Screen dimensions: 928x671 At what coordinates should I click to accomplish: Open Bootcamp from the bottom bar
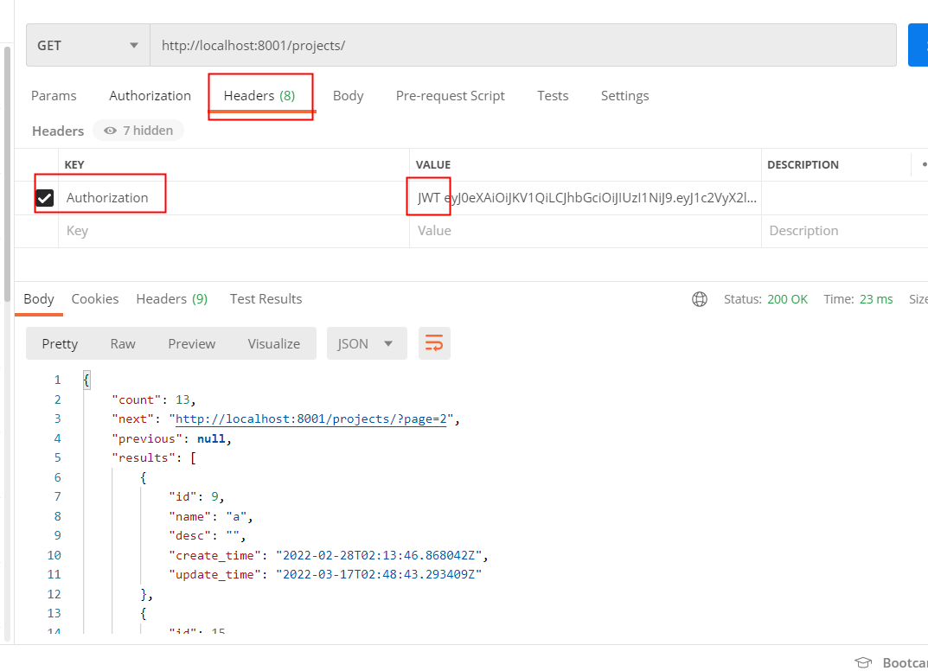click(x=892, y=662)
